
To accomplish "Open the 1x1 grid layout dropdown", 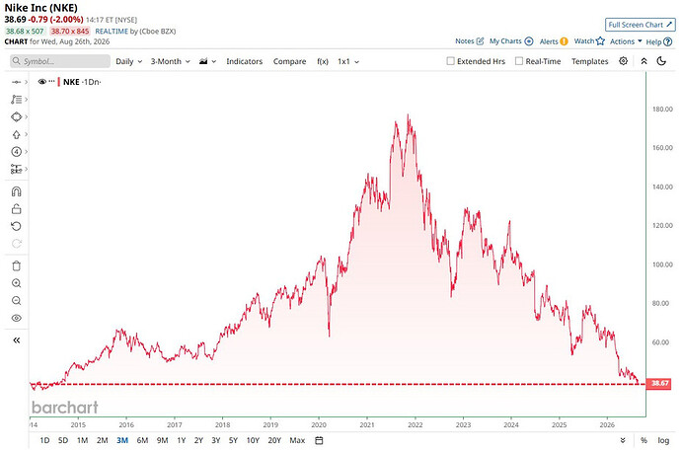I will click(x=348, y=62).
